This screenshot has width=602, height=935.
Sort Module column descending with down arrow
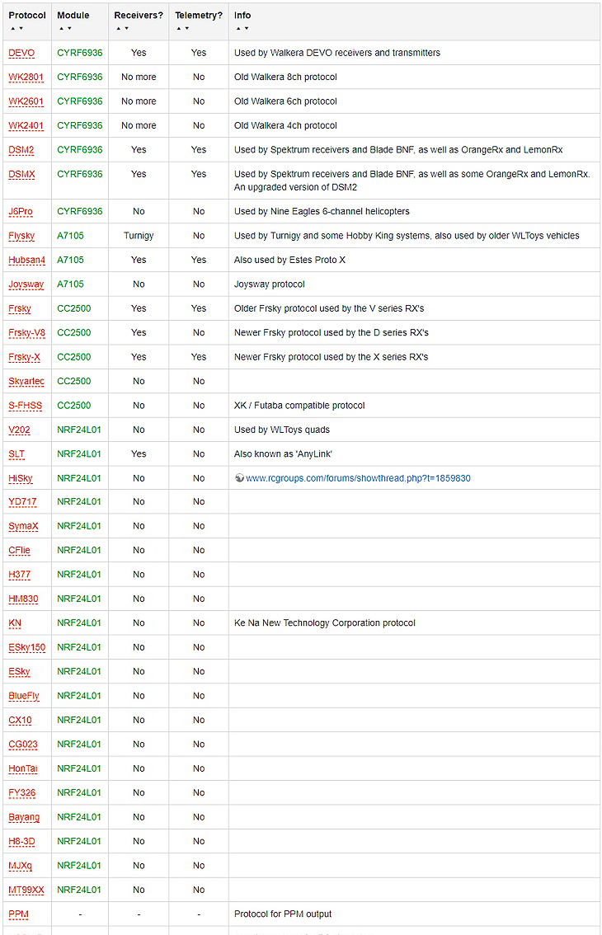pos(69,28)
